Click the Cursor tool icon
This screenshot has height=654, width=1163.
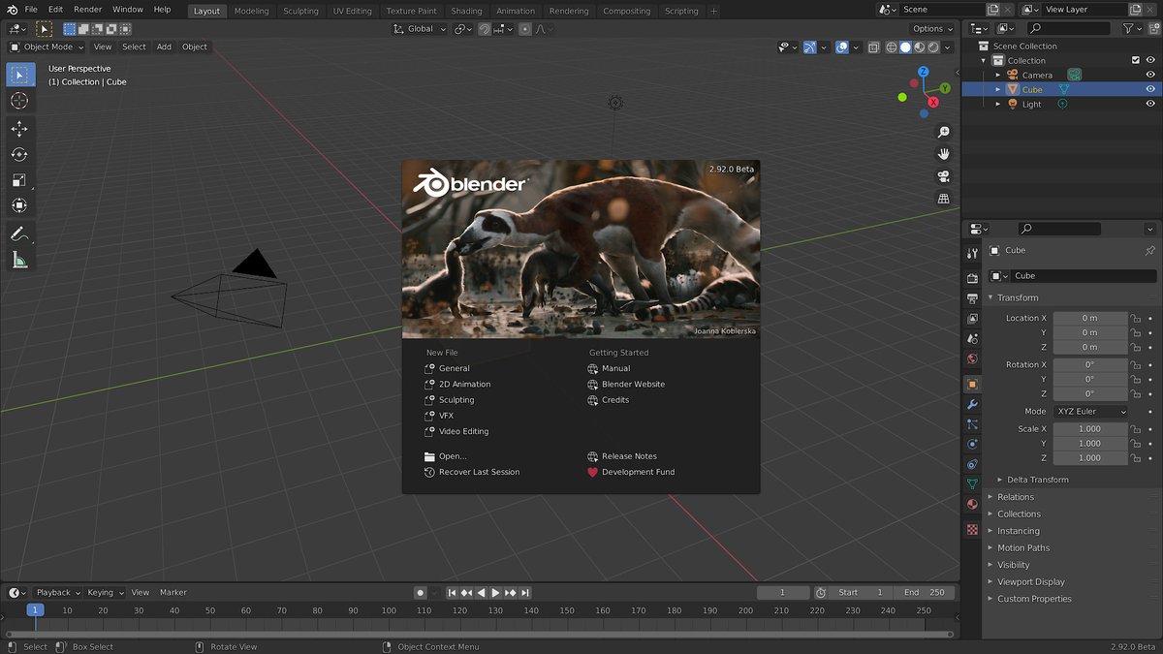coord(19,101)
